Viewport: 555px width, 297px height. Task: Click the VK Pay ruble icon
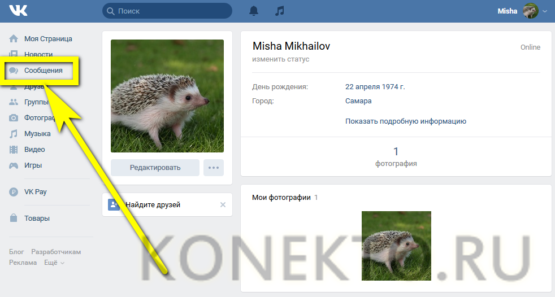click(x=14, y=192)
